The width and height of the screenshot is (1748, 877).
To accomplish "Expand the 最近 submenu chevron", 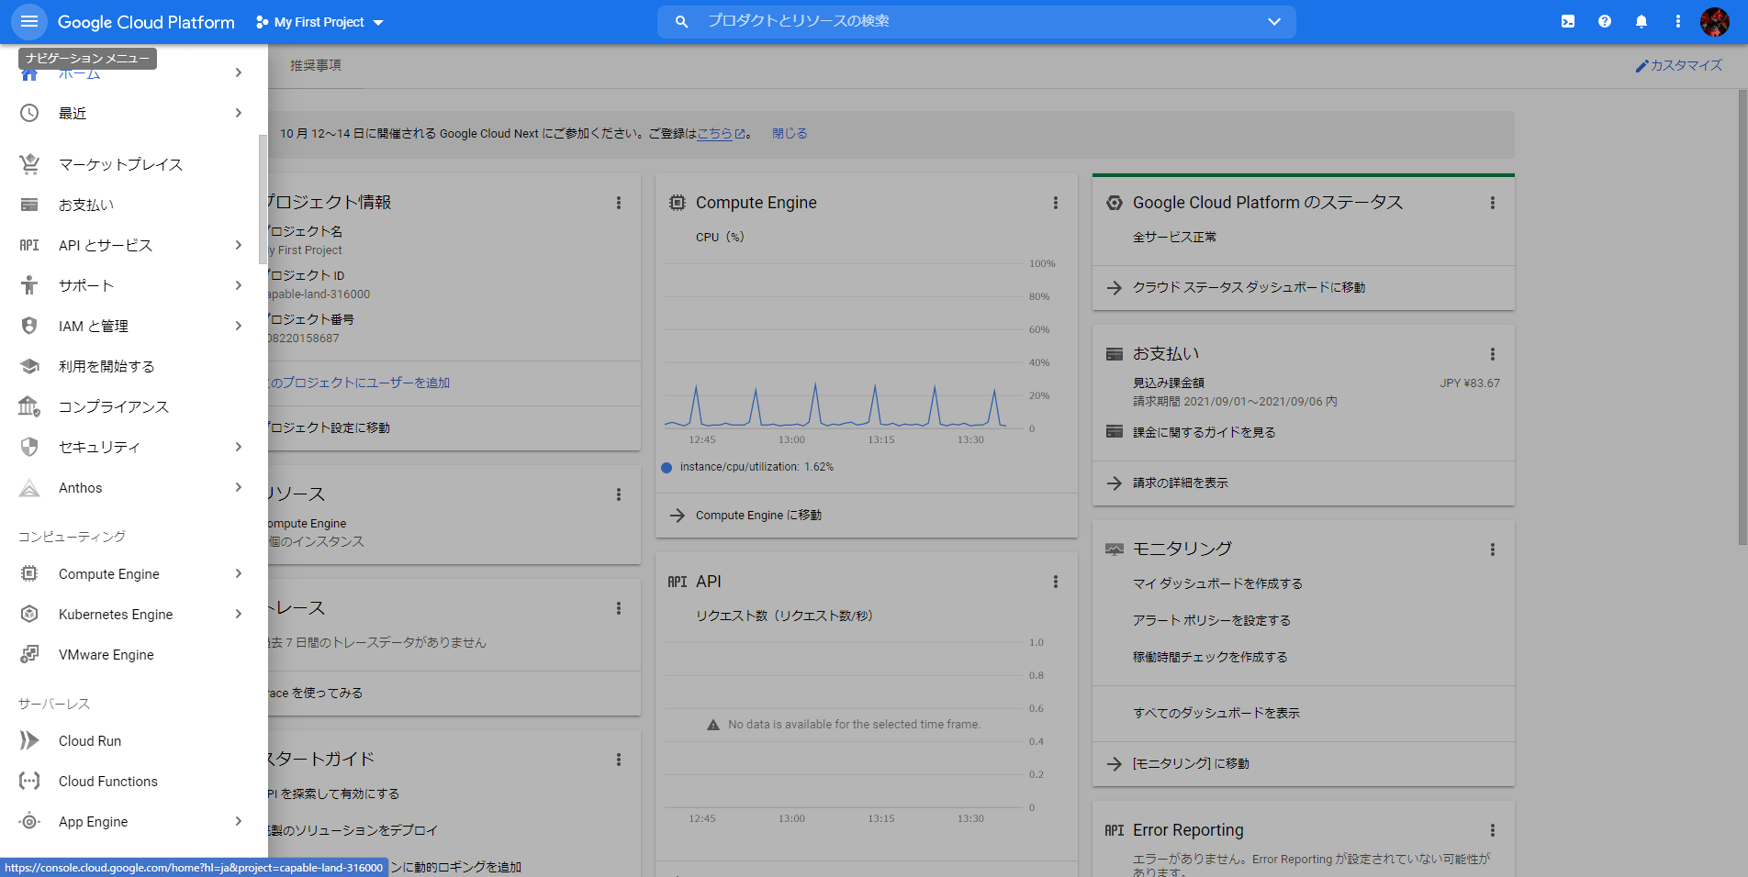I will pyautogui.click(x=238, y=113).
